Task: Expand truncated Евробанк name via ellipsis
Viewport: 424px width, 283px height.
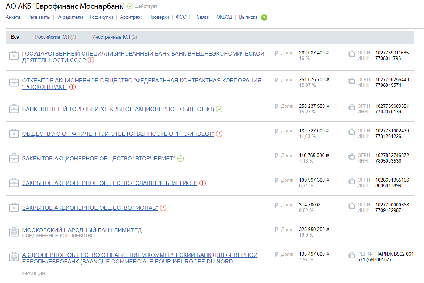Action: click(x=25, y=268)
